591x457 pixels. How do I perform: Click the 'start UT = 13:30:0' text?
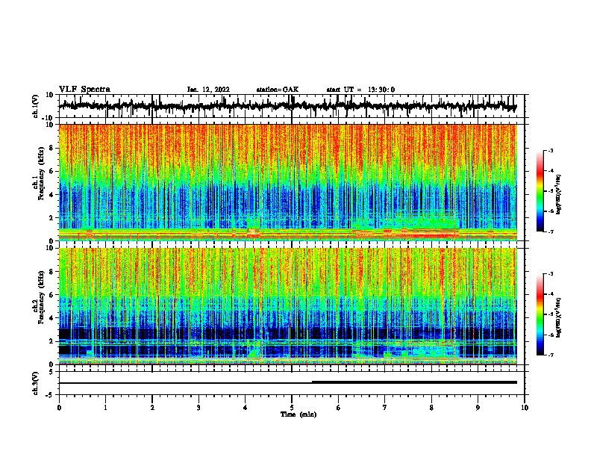[360, 90]
